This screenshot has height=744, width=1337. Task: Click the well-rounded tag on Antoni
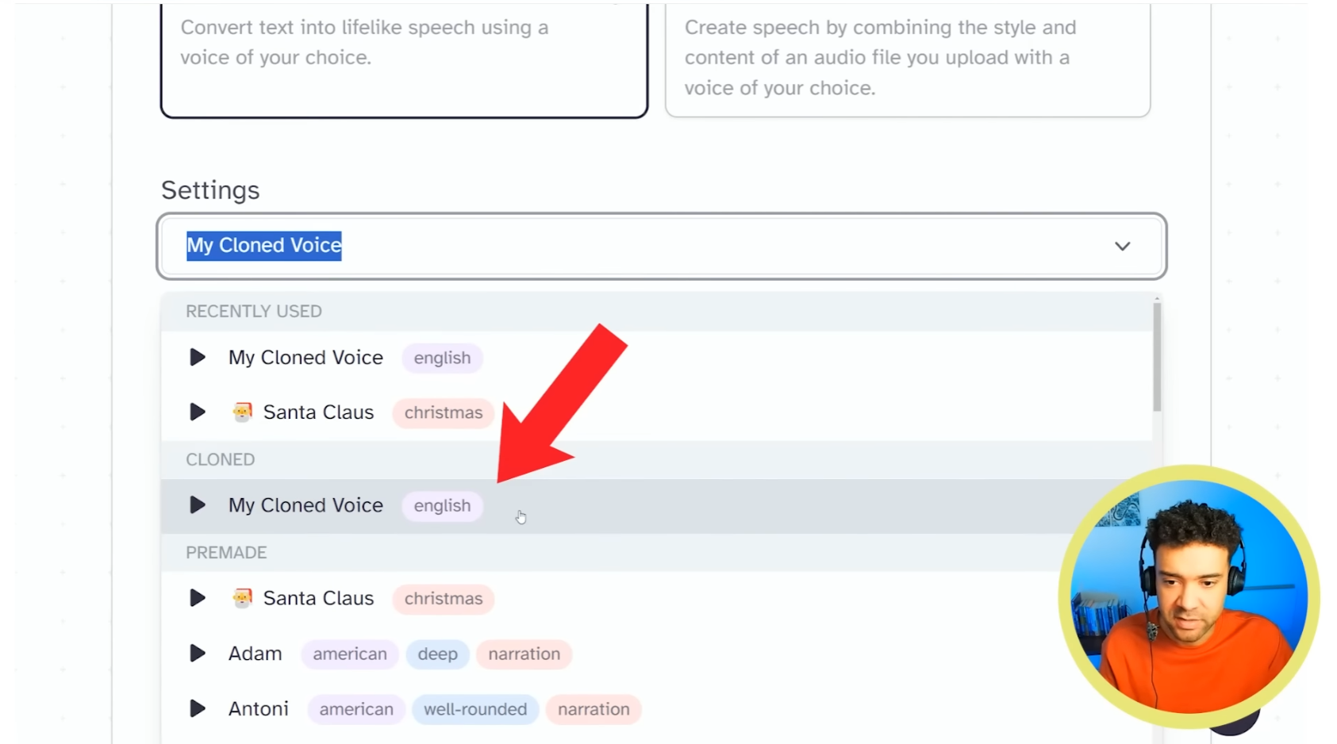point(474,709)
